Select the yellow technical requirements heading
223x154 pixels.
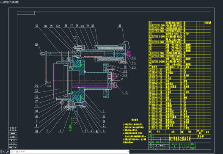[x=135, y=120]
